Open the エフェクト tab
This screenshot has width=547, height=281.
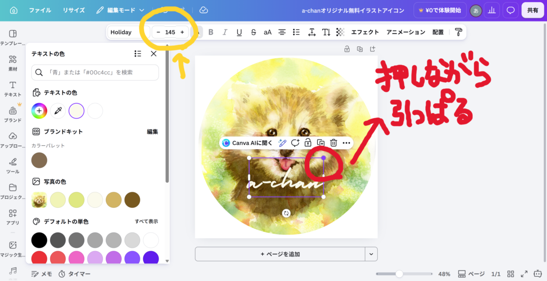(365, 32)
